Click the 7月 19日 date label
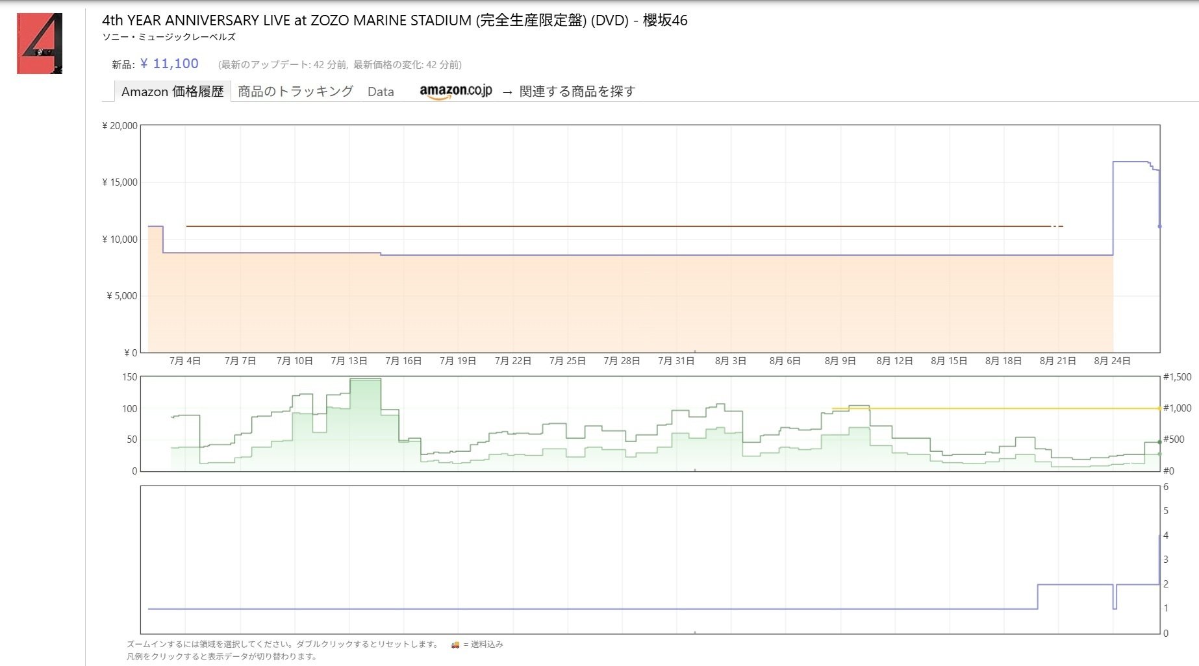Screen dimensions: 1199x666 tap(459, 361)
